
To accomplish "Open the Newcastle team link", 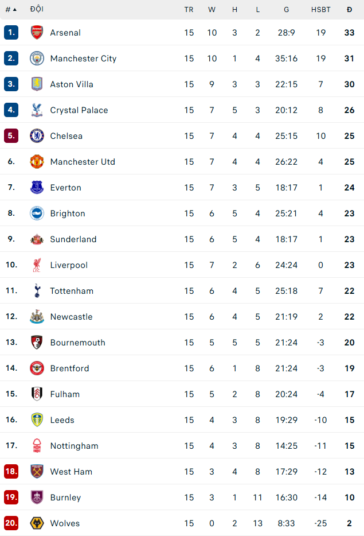I will tap(71, 317).
